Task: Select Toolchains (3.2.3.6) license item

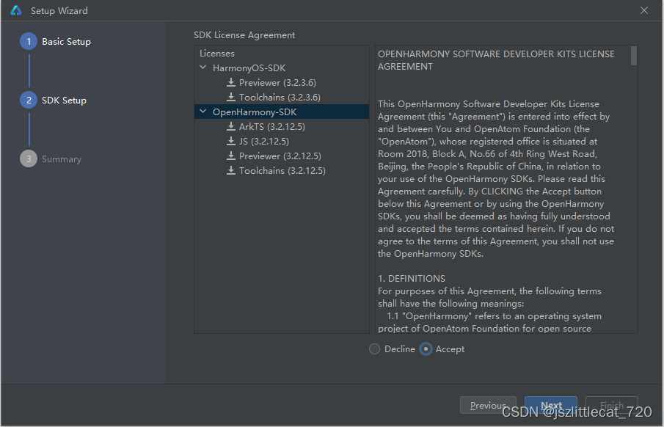Action: (x=280, y=98)
